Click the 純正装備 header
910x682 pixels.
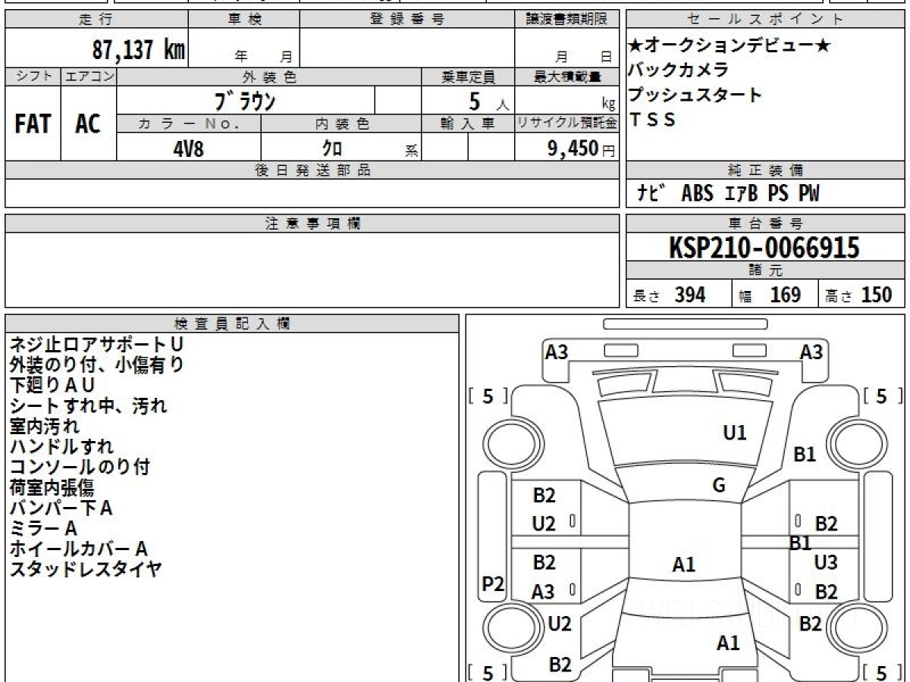coord(765,170)
